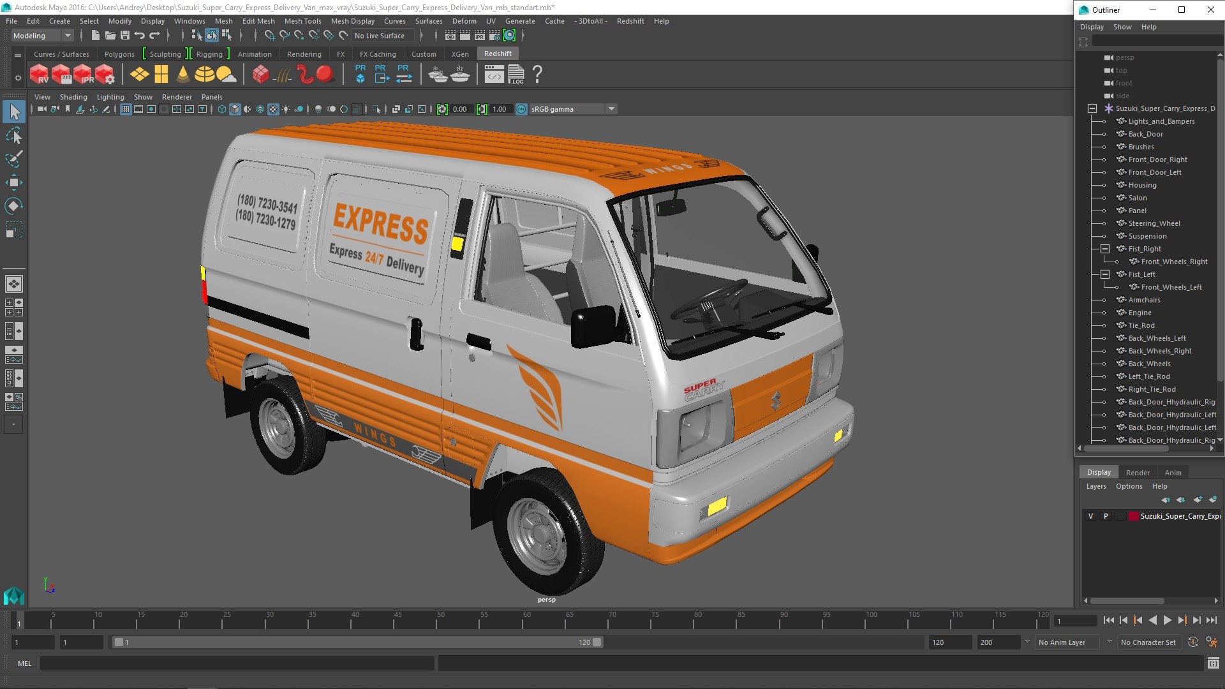This screenshot has width=1225, height=689.
Task: Toggle auto keyframe icon
Action: (x=1193, y=642)
